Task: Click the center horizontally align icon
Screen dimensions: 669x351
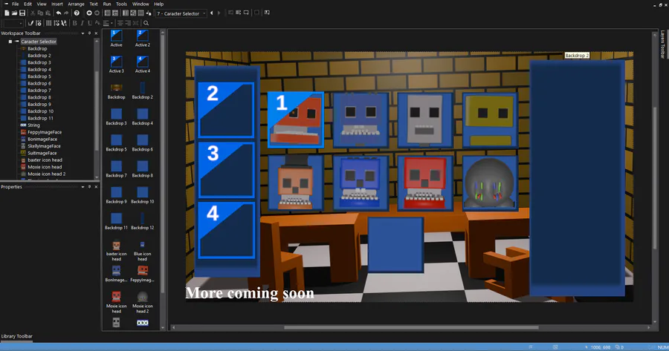Action: (120, 23)
